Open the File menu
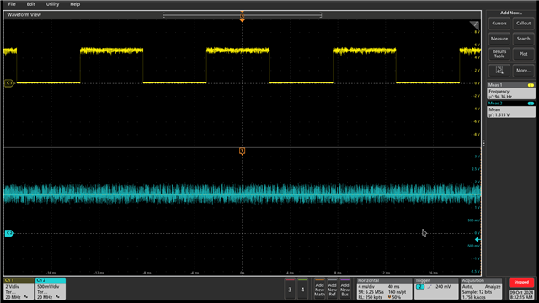The image size is (539, 303). pos(12,4)
